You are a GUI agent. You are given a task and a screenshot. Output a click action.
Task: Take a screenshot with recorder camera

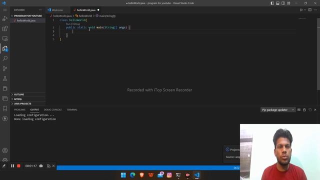click(x=41, y=166)
